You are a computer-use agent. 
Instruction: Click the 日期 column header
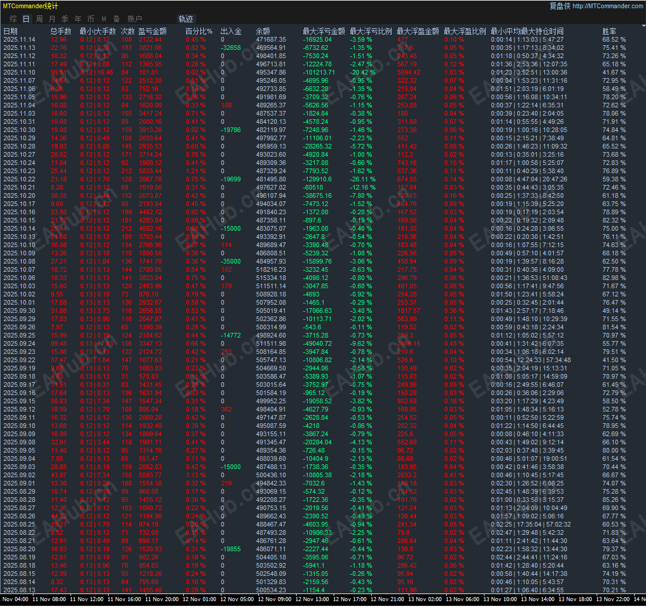tap(11, 31)
